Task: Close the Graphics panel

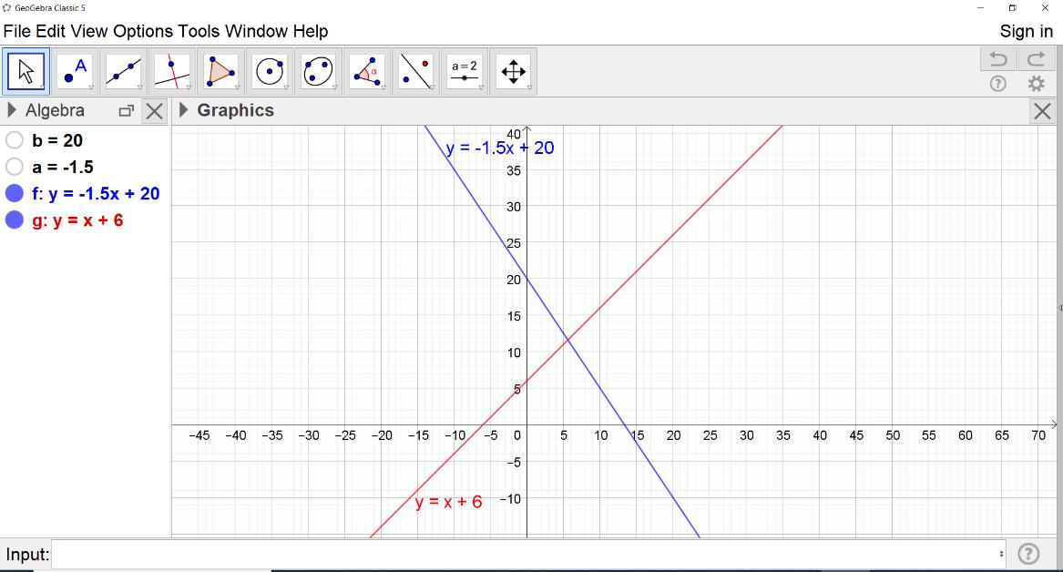Action: tap(1043, 111)
